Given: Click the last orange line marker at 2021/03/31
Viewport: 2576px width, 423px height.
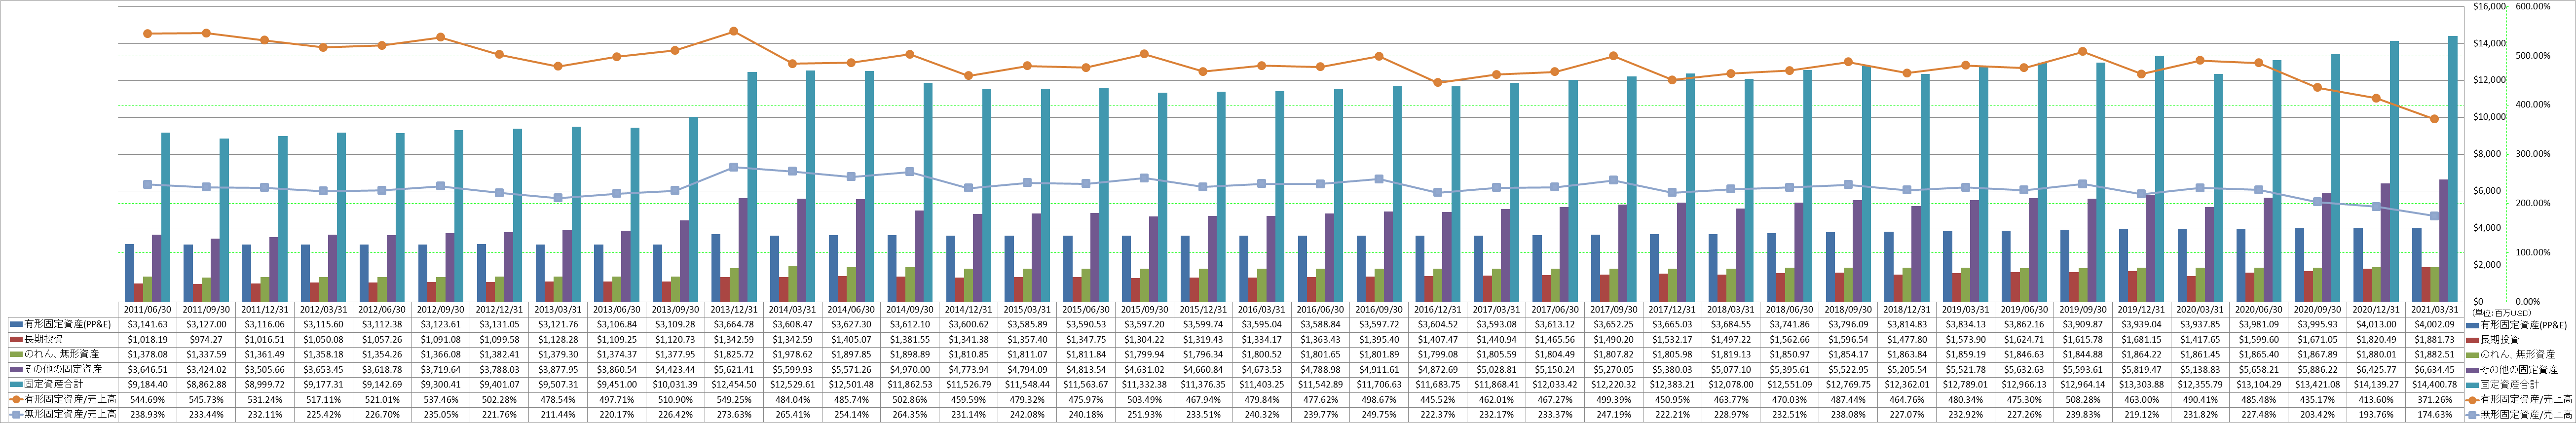Looking at the screenshot, I should pyautogui.click(x=2434, y=119).
